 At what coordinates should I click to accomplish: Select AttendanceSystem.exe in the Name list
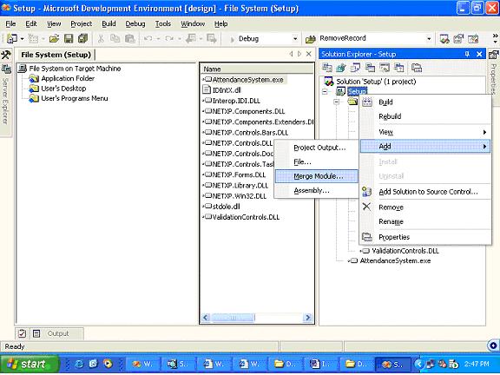coord(247,80)
